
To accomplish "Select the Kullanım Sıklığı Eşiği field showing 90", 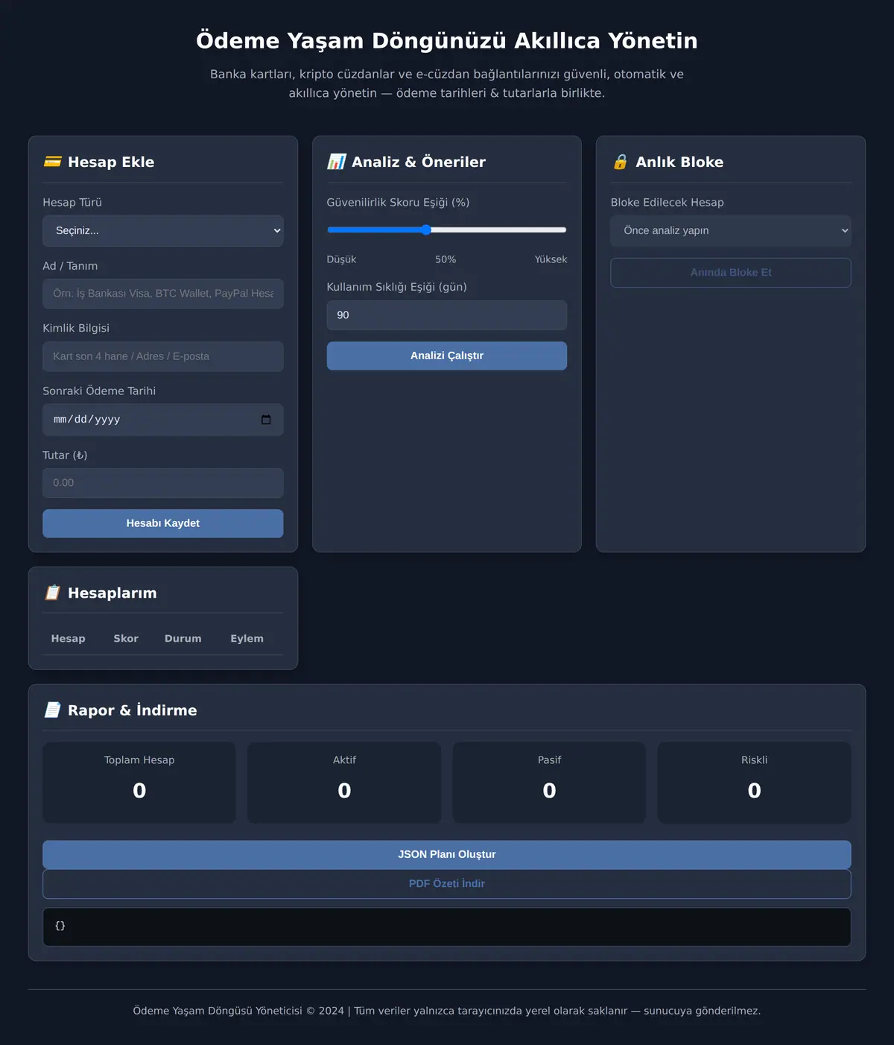I will (447, 315).
